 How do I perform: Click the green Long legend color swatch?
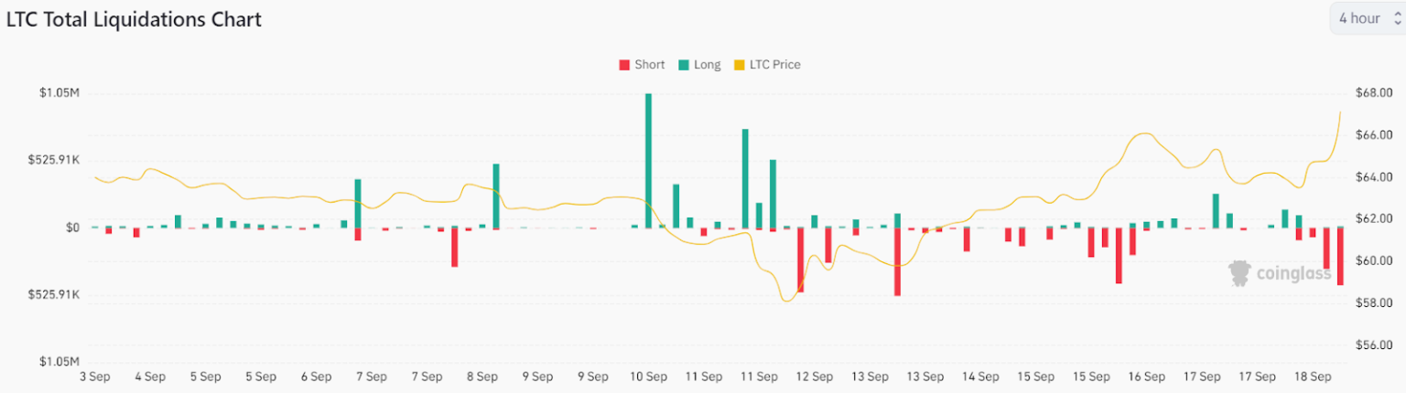click(x=684, y=65)
